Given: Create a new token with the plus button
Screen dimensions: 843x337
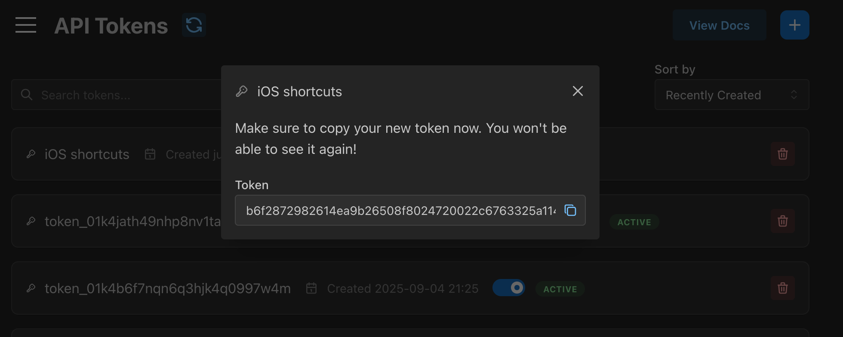Looking at the screenshot, I should (x=794, y=25).
